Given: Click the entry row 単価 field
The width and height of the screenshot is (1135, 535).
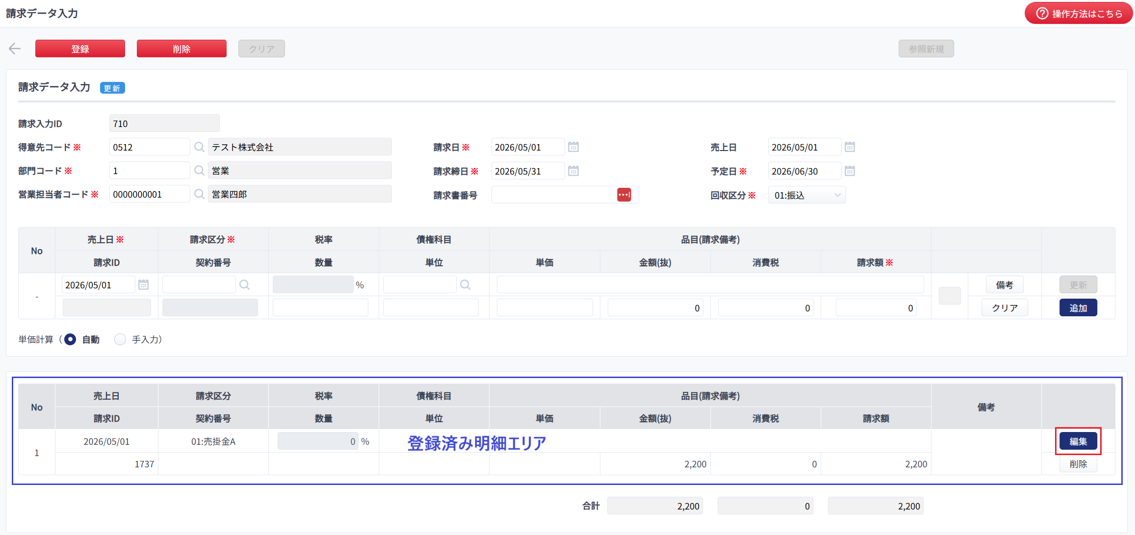Looking at the screenshot, I should click(544, 308).
